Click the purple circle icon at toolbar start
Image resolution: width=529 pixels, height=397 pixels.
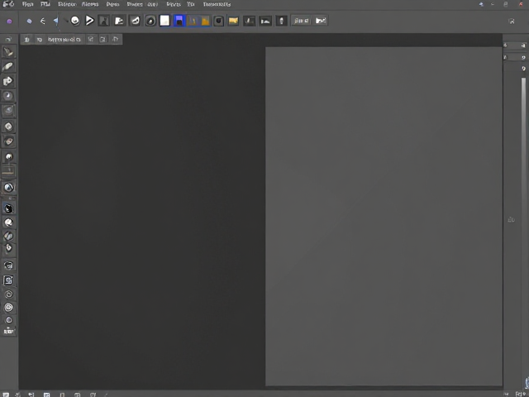pos(9,22)
